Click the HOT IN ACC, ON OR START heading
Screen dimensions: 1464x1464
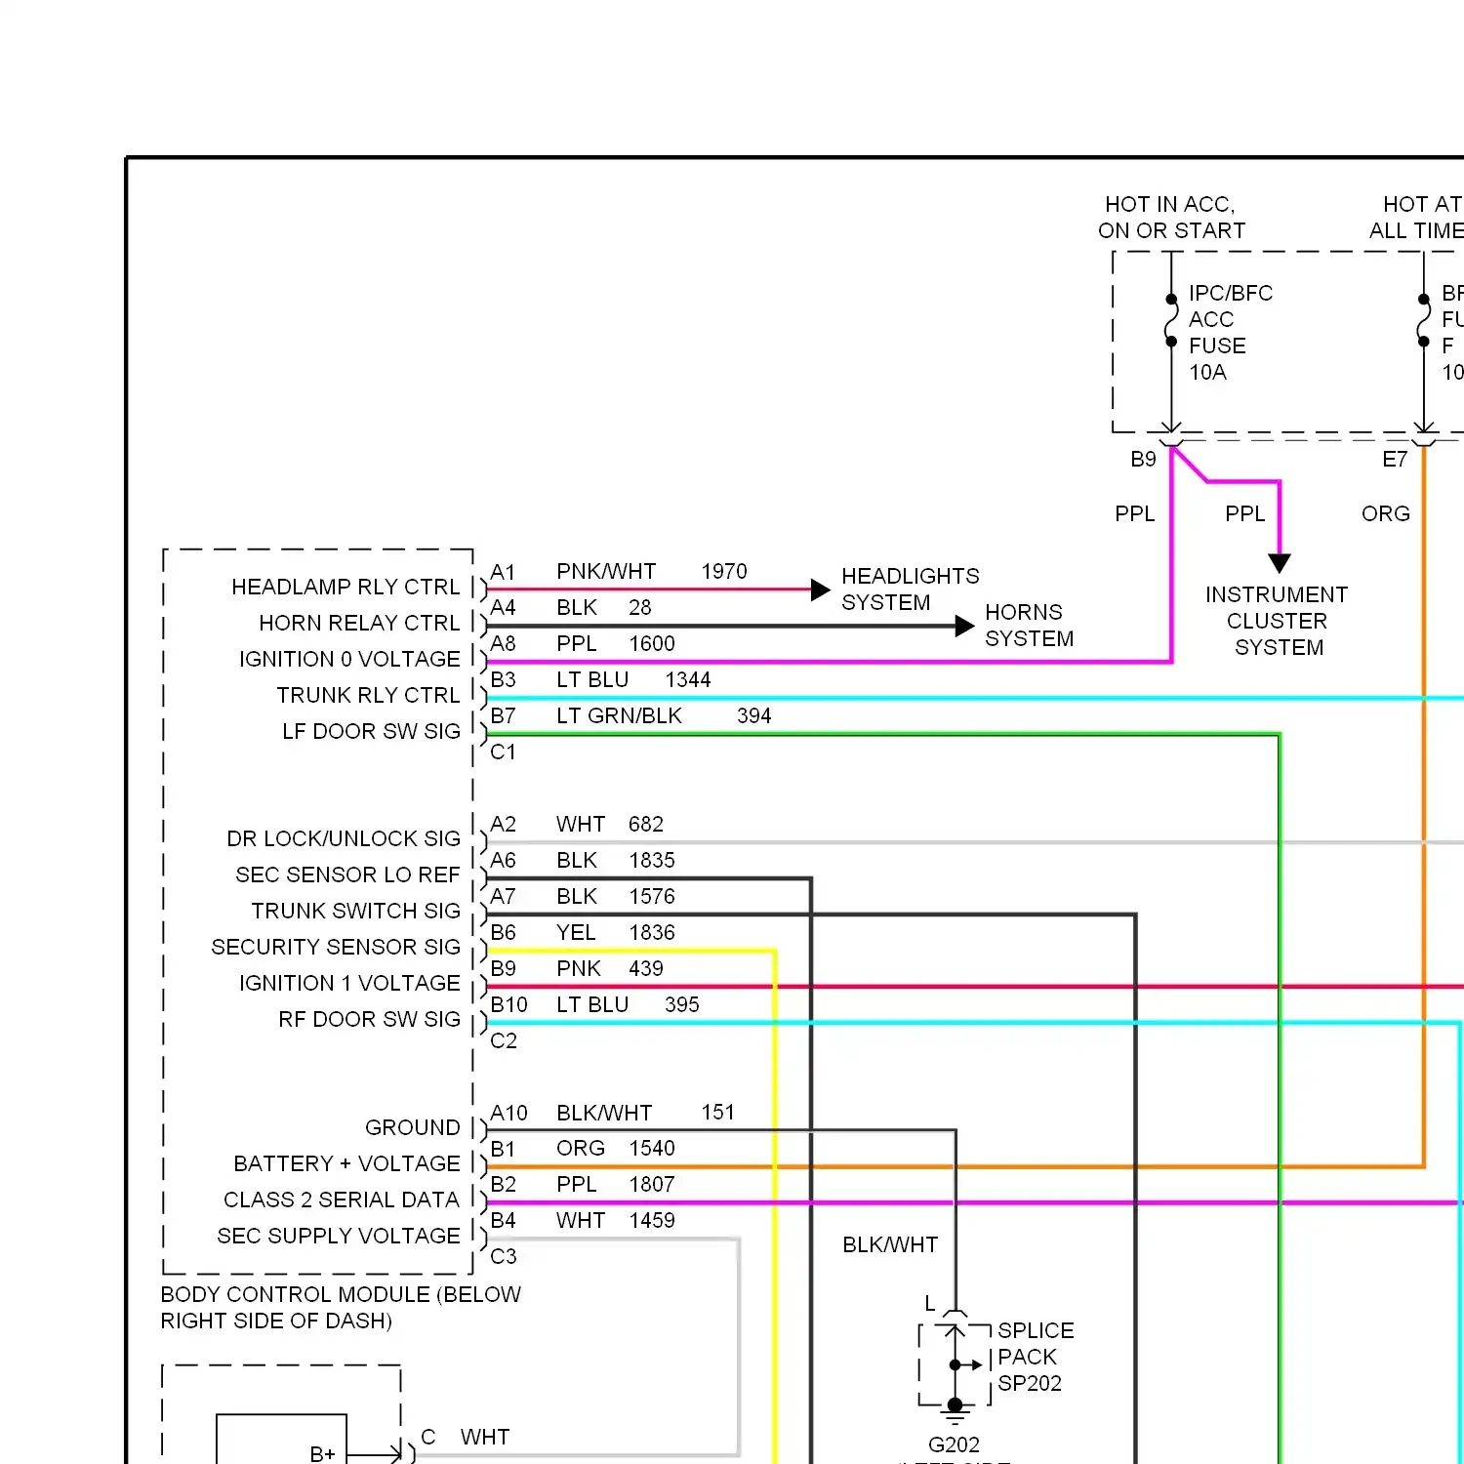pos(1171,218)
